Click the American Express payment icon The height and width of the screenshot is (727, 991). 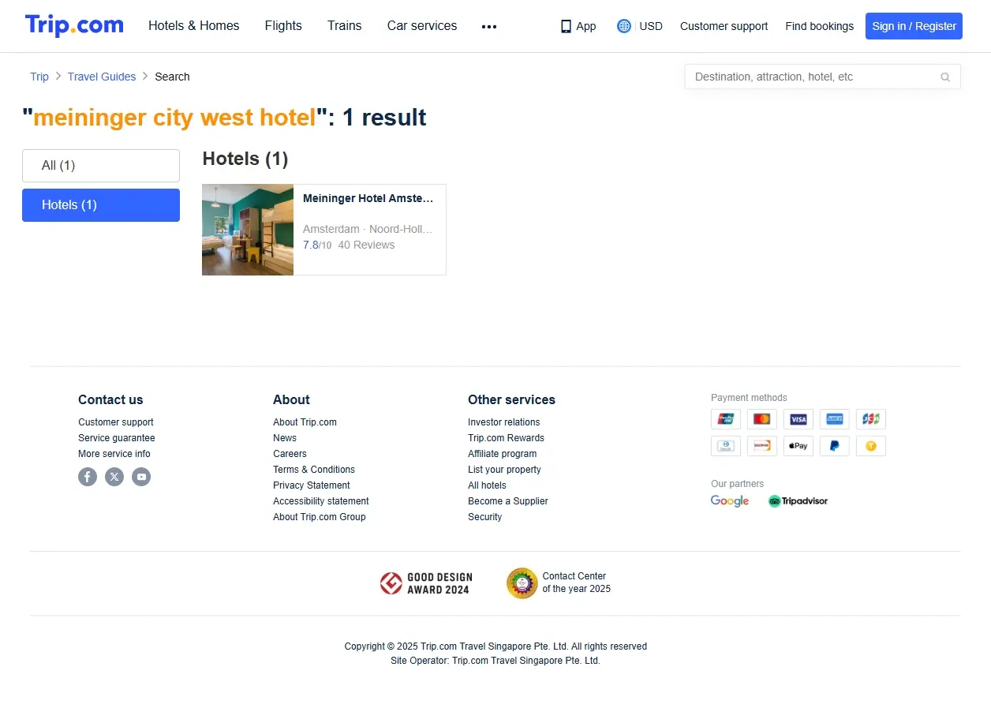tap(835, 419)
